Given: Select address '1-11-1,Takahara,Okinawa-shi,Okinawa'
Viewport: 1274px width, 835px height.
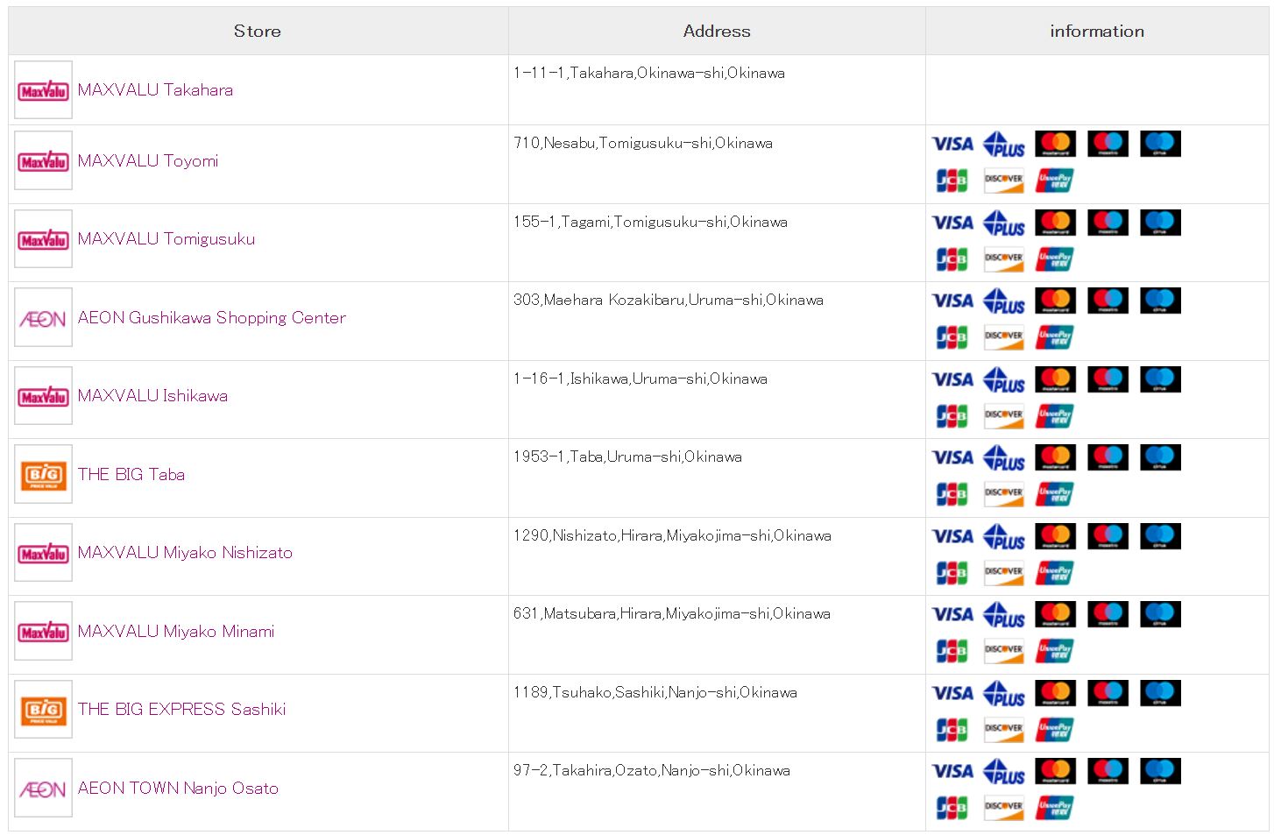Looking at the screenshot, I should click(649, 73).
